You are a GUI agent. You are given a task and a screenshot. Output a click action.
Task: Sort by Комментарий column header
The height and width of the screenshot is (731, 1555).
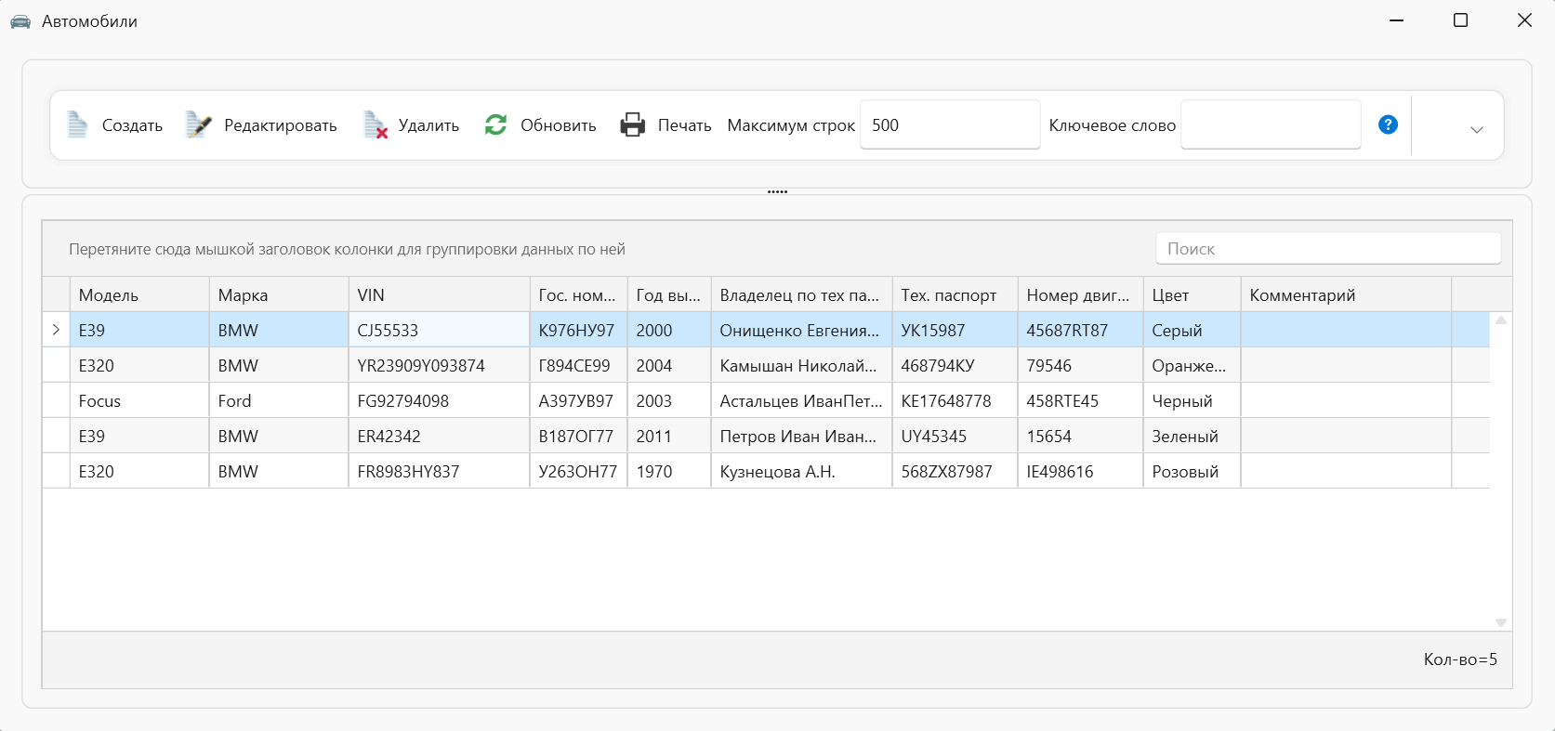coord(1346,294)
